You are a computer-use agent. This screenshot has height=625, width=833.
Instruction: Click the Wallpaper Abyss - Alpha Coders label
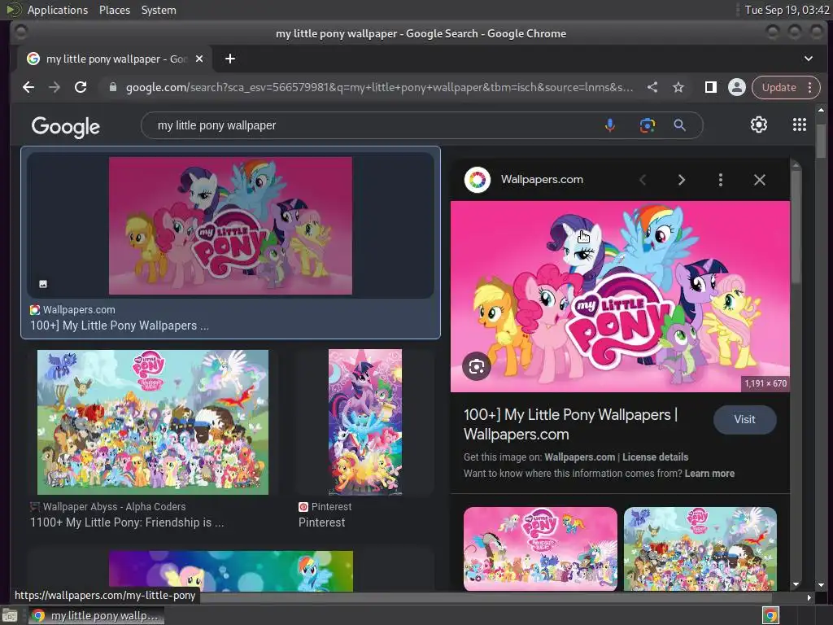(114, 507)
